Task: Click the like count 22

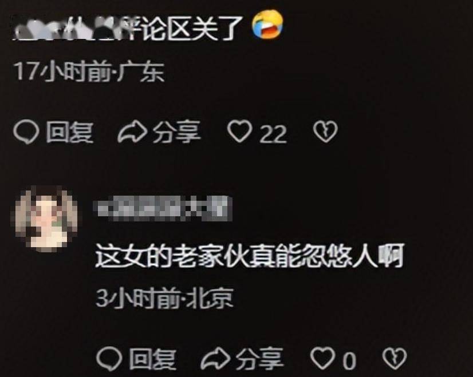Action: pyautogui.click(x=273, y=134)
